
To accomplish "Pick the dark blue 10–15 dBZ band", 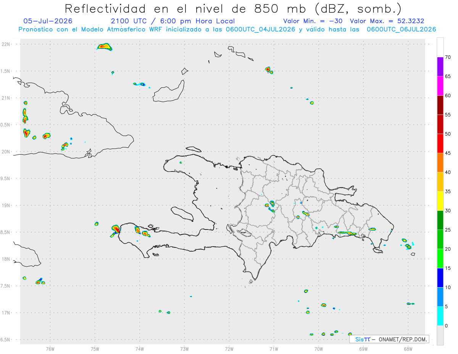I will 440,278.
